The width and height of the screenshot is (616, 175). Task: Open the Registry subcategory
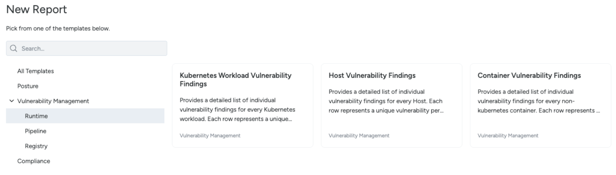36,146
